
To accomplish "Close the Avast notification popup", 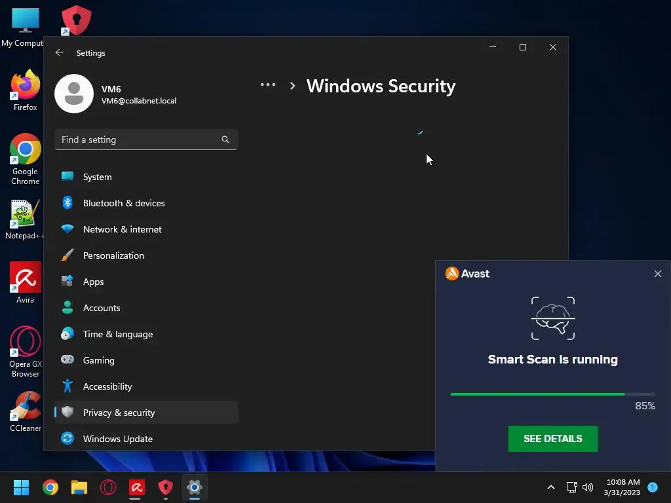I will click(x=658, y=274).
